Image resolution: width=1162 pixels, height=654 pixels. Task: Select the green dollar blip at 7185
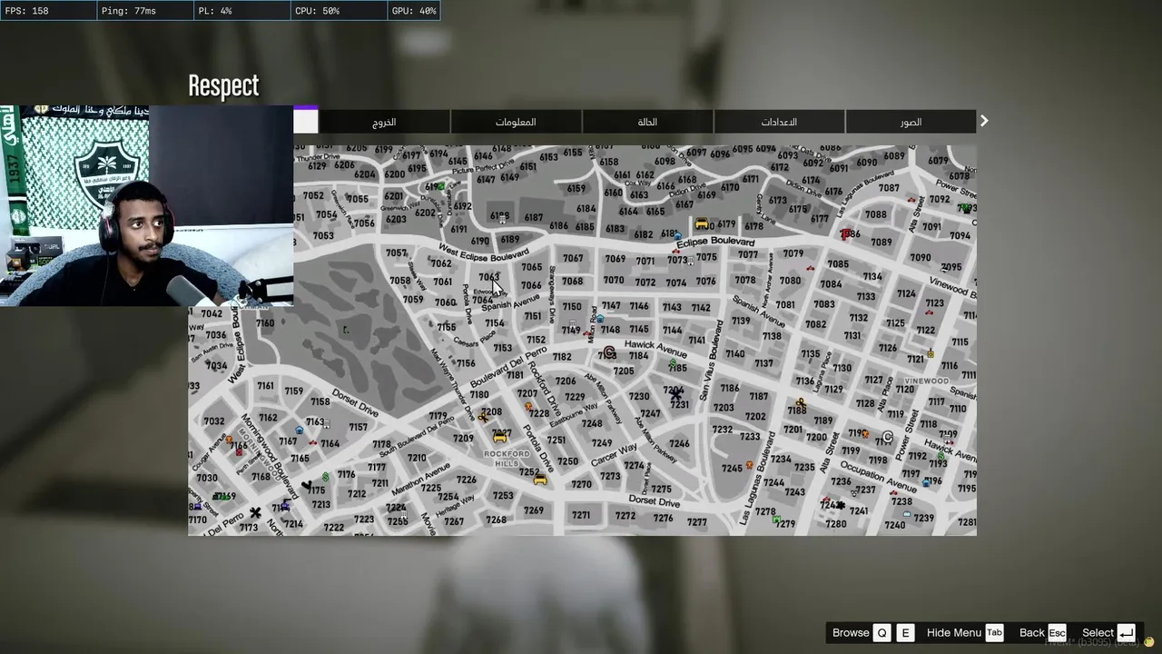coord(673,364)
